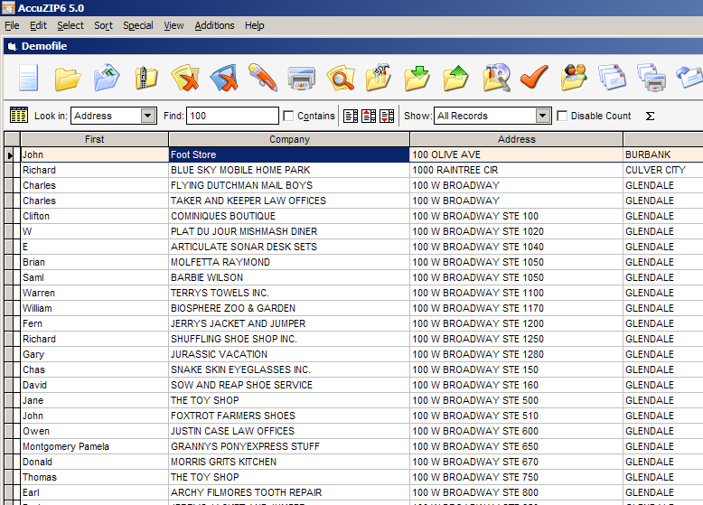Open the Special menu

coord(138,25)
